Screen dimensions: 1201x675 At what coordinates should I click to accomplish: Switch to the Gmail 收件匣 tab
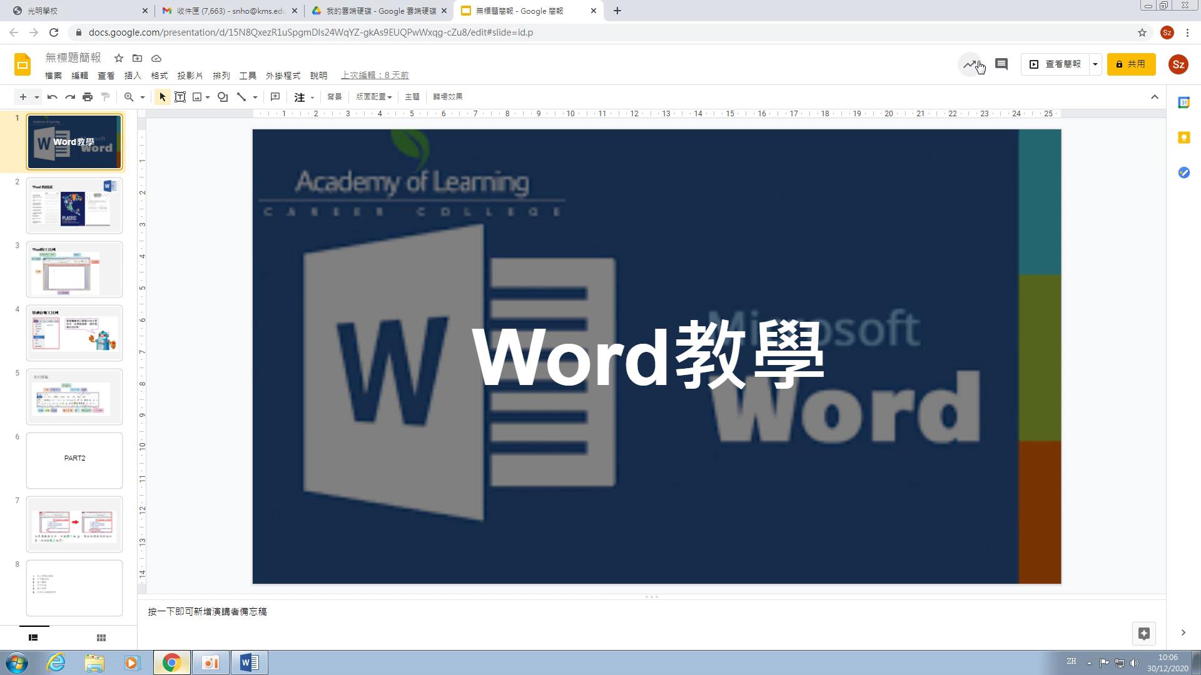[x=230, y=11]
